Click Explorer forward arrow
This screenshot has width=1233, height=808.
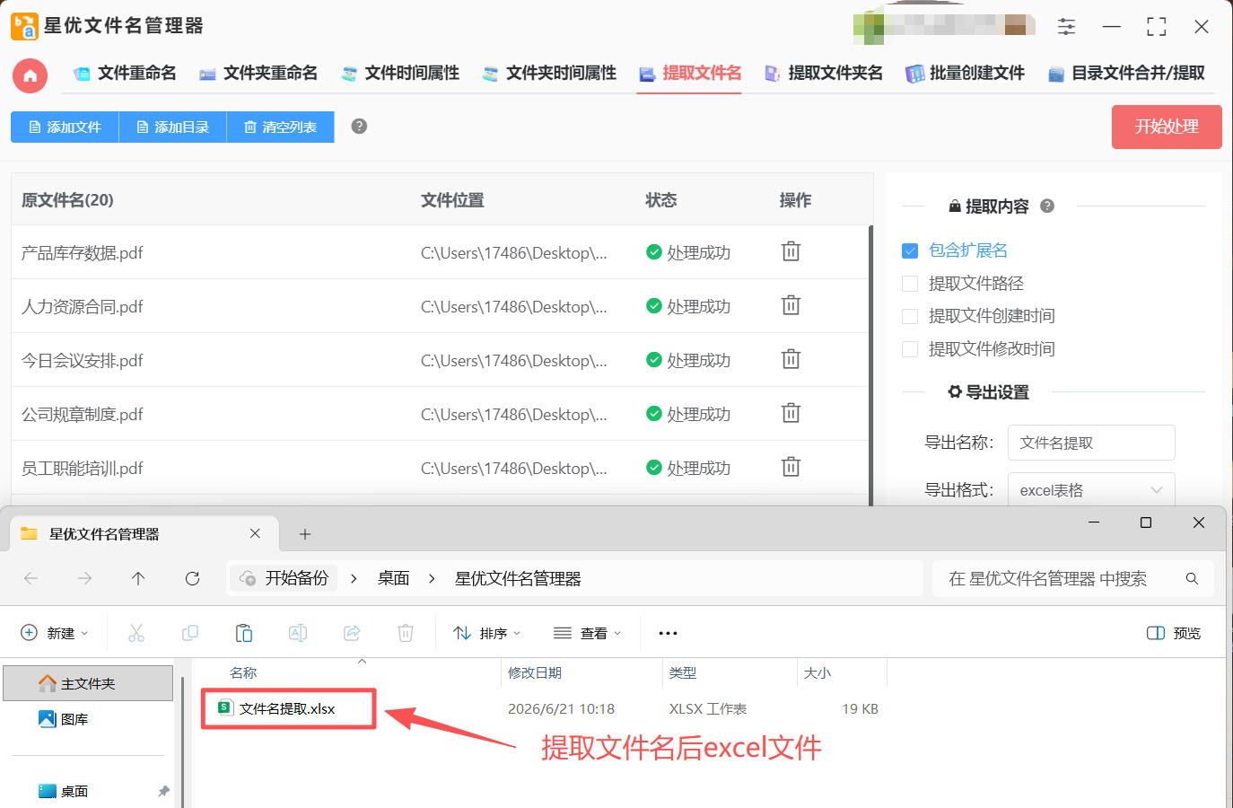click(84, 579)
